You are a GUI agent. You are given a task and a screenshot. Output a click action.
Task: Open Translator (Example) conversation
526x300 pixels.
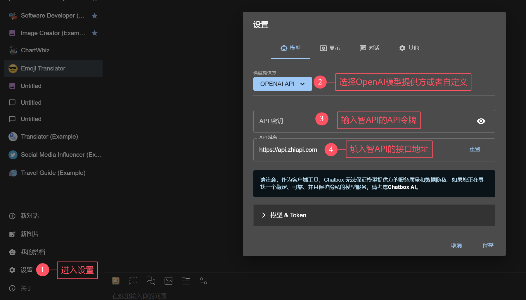pos(53,137)
